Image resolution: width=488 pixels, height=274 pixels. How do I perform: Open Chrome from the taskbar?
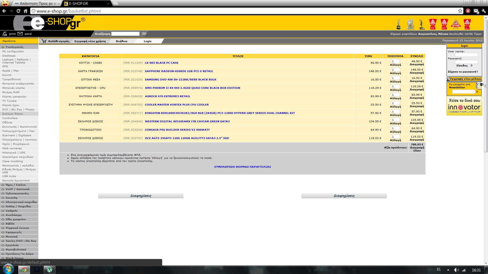click(24, 270)
